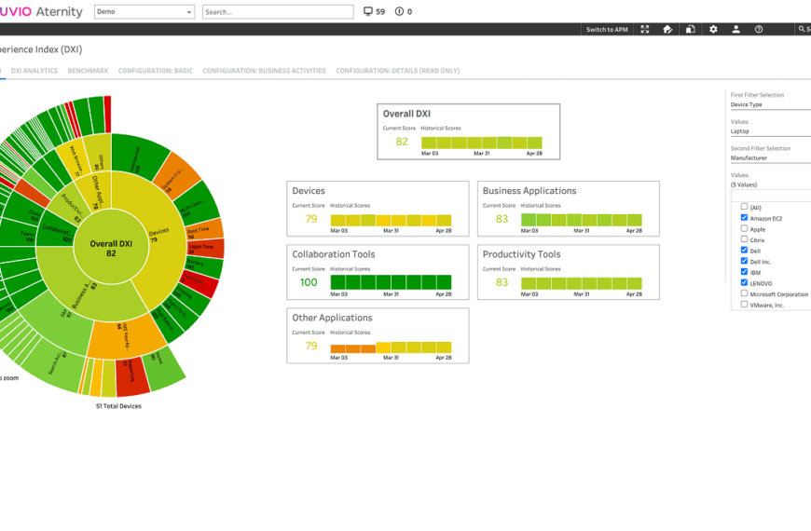
Task: Switch to the DXI Analytics tab
Action: tap(34, 71)
